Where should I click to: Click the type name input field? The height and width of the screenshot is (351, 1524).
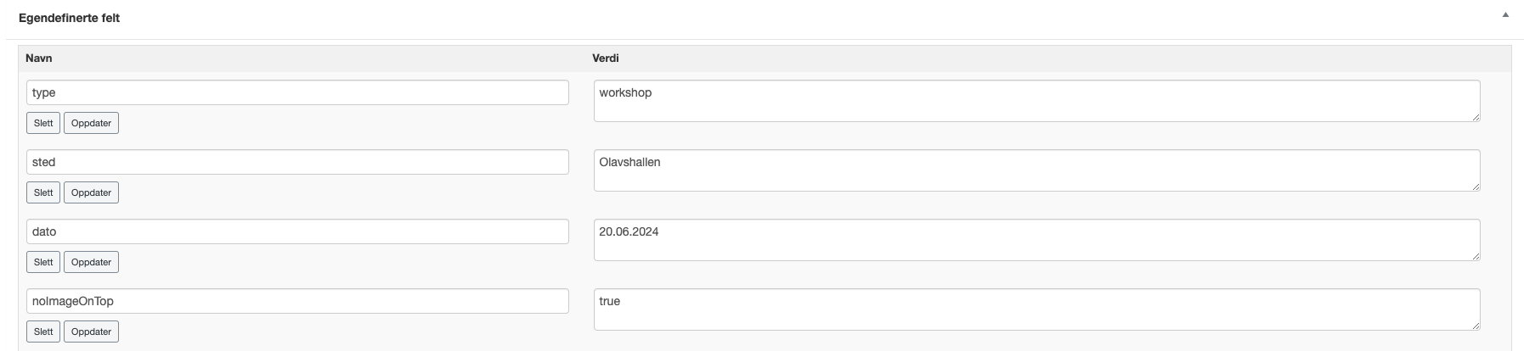297,92
